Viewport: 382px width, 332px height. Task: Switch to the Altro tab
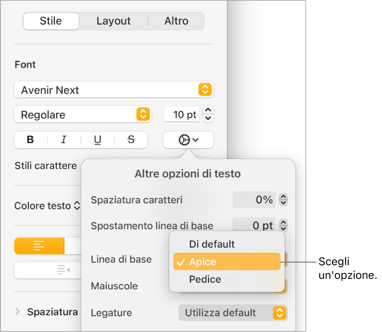pos(176,21)
